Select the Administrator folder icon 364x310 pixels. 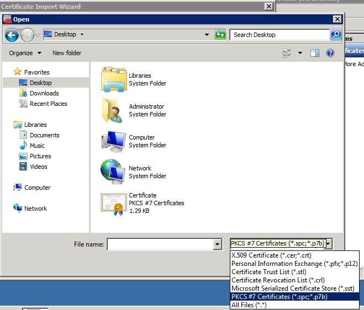[x=112, y=110]
